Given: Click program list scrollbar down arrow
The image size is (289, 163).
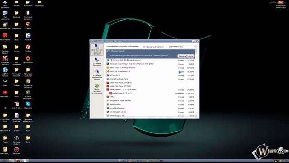Looking at the screenshot, I should click(x=196, y=115).
